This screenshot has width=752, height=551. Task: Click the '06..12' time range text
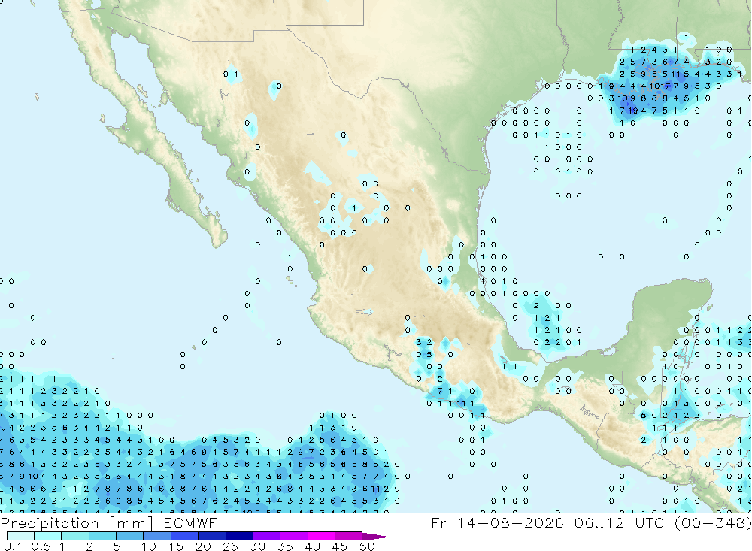click(x=599, y=522)
